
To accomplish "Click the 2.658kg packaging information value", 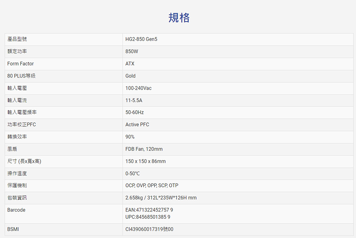I will [x=161, y=198].
